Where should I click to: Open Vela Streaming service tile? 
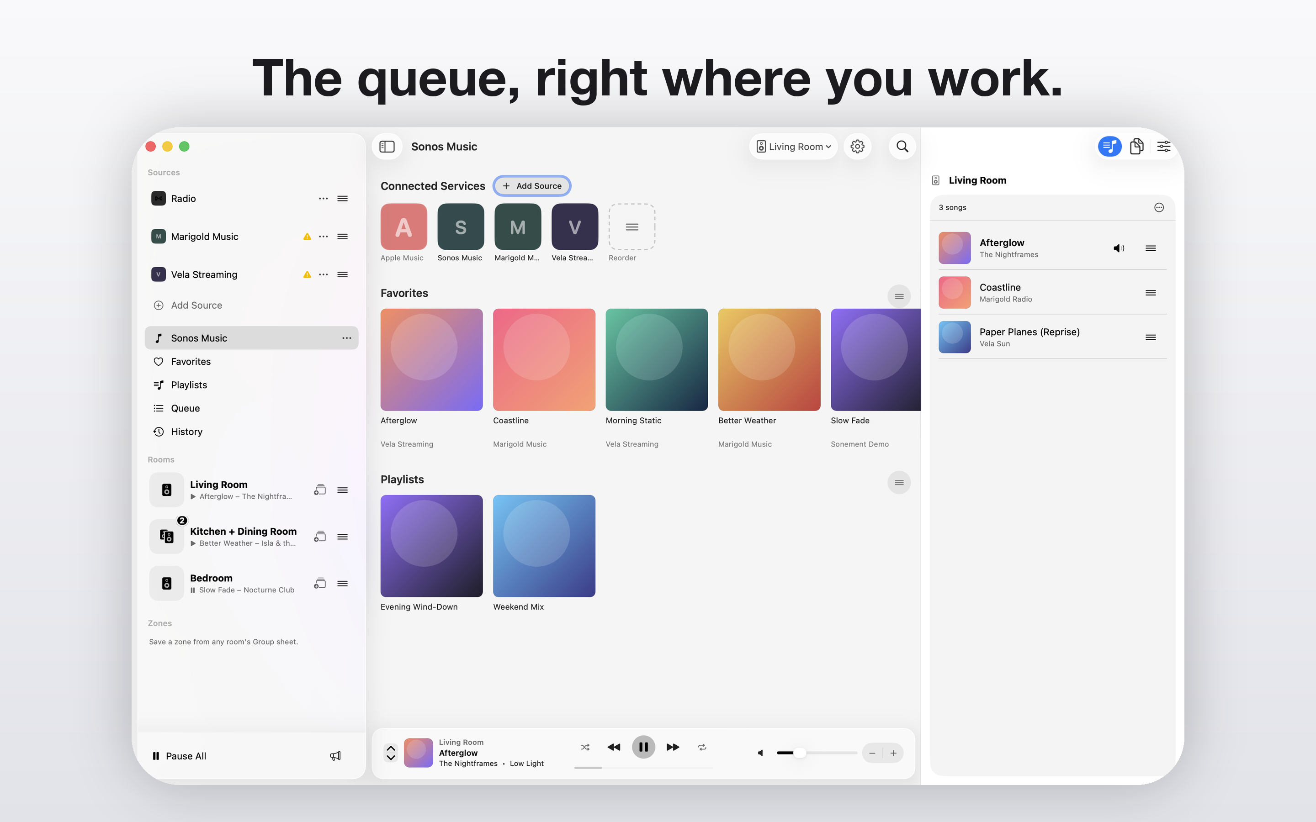(574, 227)
